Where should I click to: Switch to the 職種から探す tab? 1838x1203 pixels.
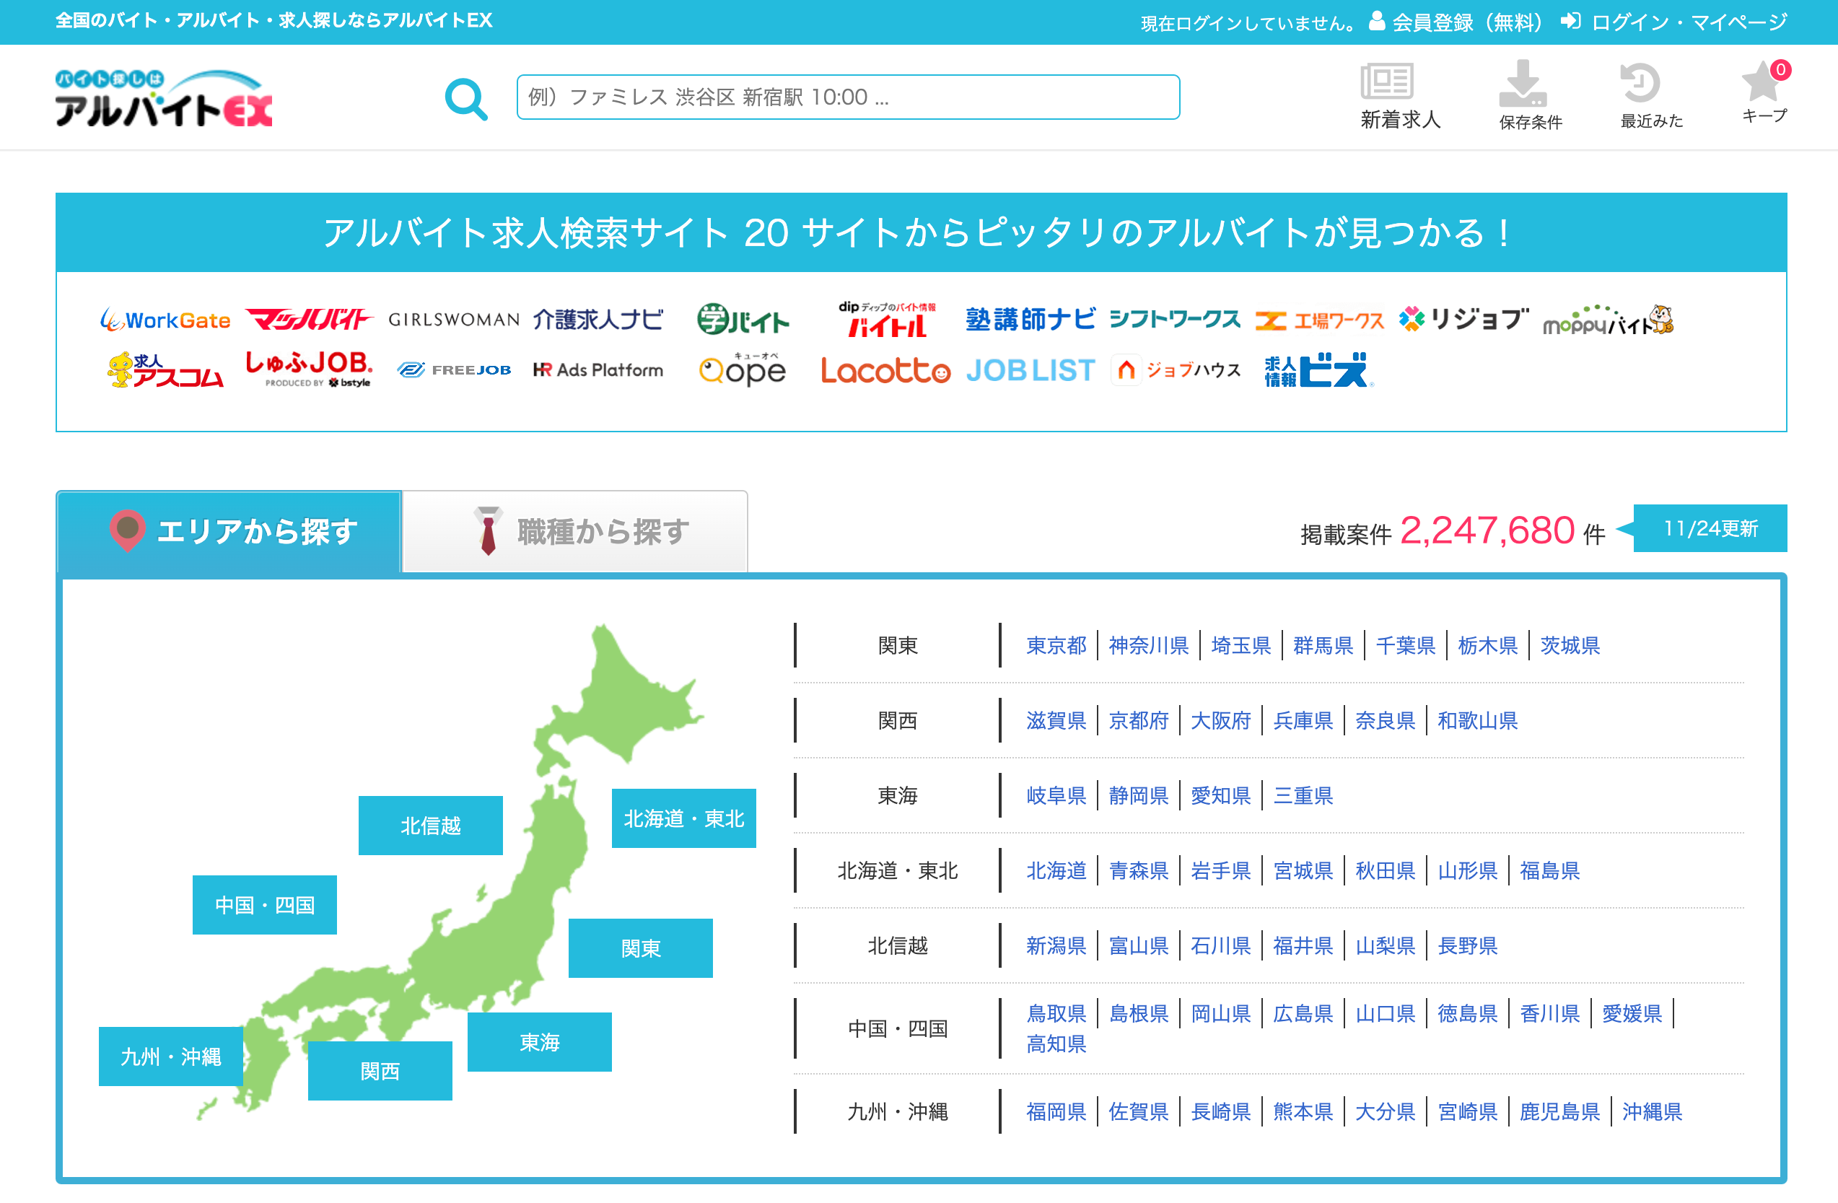pos(575,531)
